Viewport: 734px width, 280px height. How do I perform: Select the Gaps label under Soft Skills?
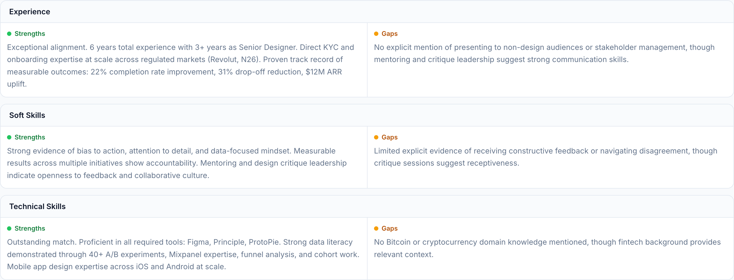coord(389,138)
